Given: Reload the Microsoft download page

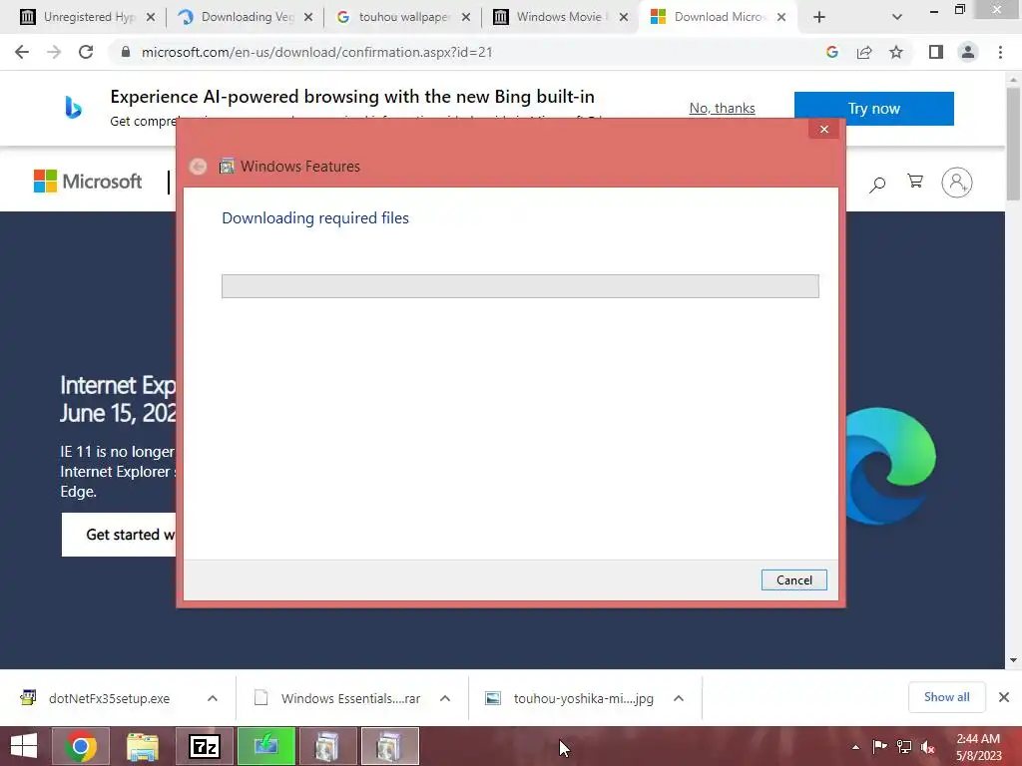Looking at the screenshot, I should point(86,52).
